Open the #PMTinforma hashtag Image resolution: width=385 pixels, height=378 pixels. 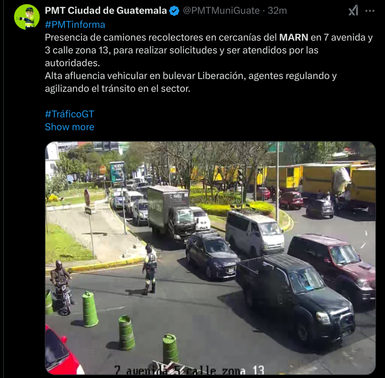tap(75, 24)
